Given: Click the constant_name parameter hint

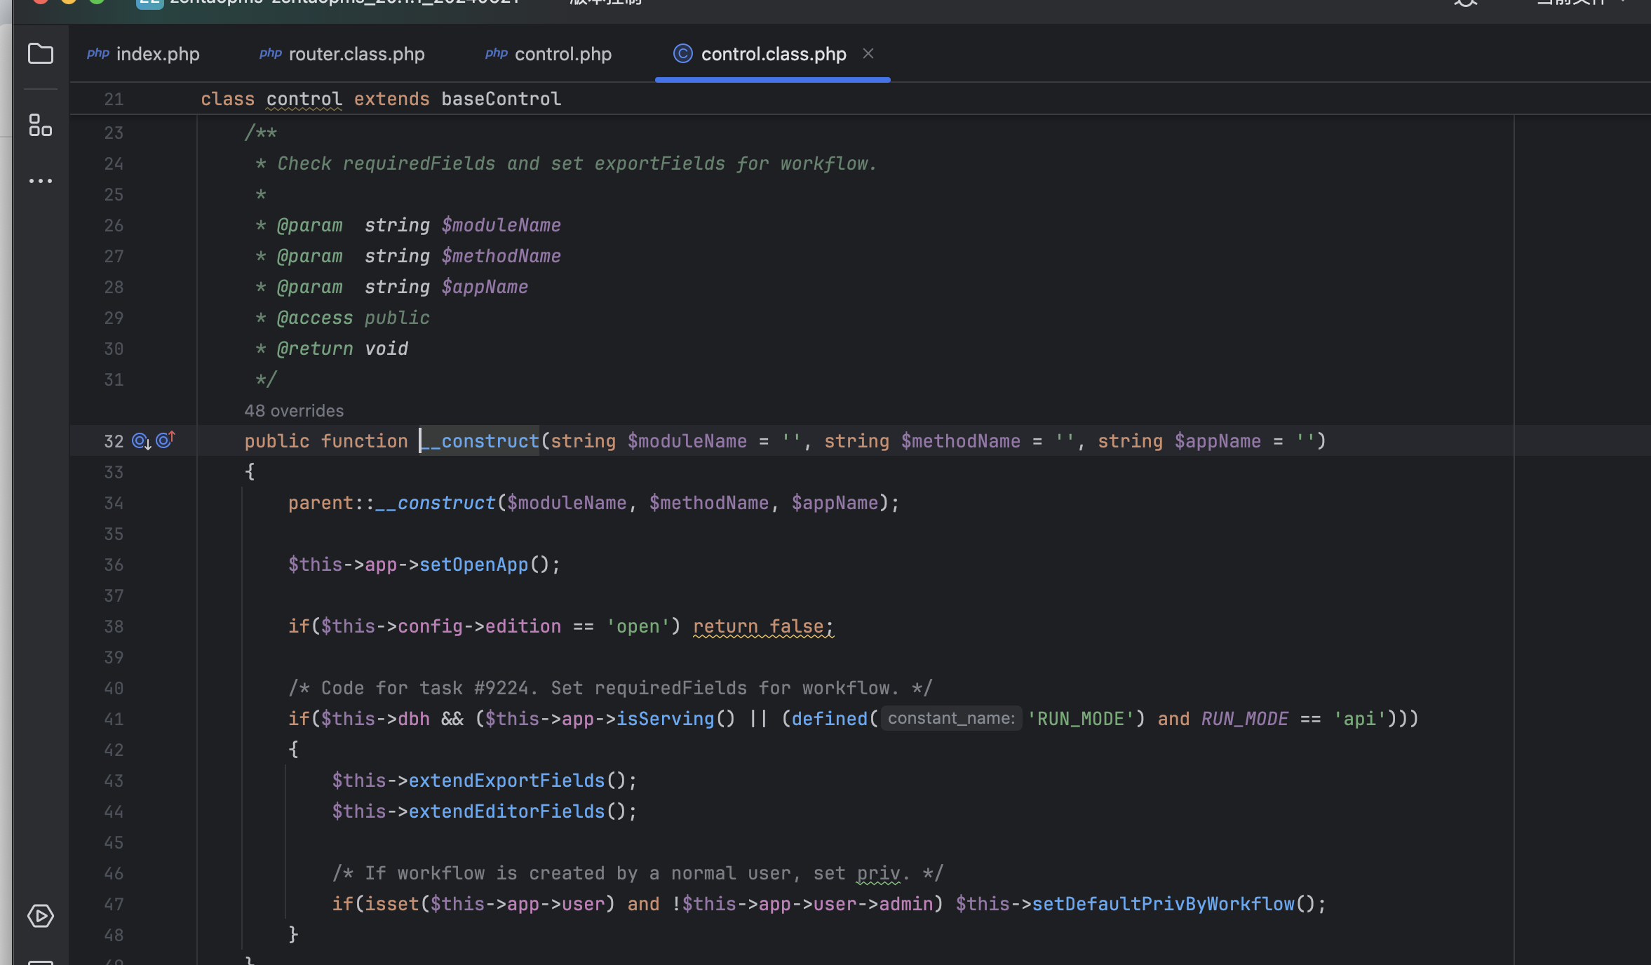Looking at the screenshot, I should [951, 719].
